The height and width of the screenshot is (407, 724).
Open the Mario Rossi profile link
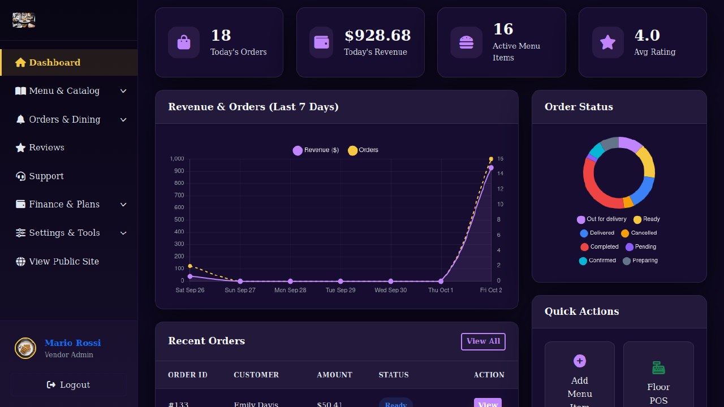pyautogui.click(x=72, y=343)
